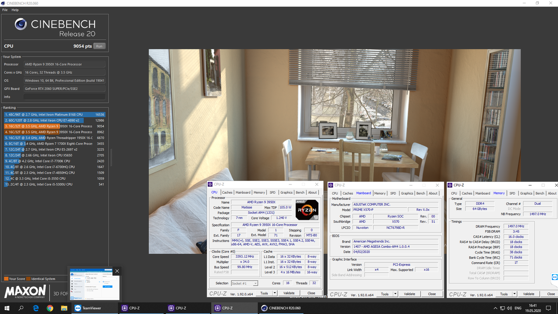
Task: Open Mainboard tab in Memory CPU-Z window
Action: click(483, 193)
